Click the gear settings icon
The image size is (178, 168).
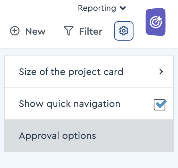coord(124,31)
